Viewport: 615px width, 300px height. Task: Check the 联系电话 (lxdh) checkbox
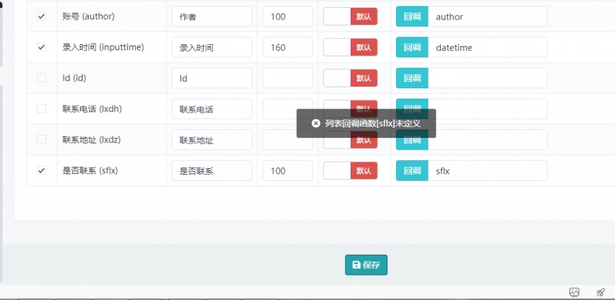coord(42,109)
